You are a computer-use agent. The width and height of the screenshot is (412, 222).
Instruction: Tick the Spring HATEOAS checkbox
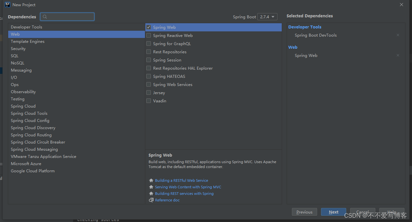[x=149, y=76]
